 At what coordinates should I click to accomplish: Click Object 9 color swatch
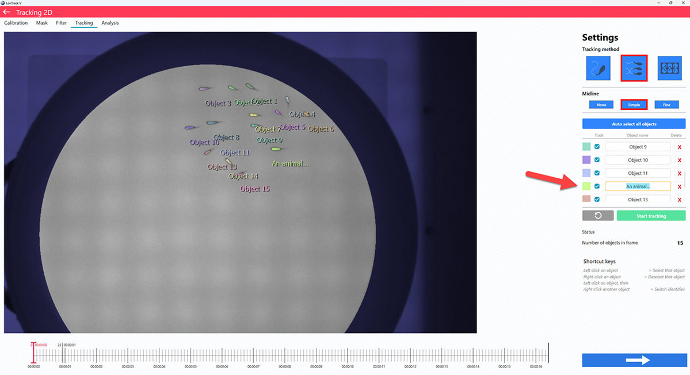586,147
